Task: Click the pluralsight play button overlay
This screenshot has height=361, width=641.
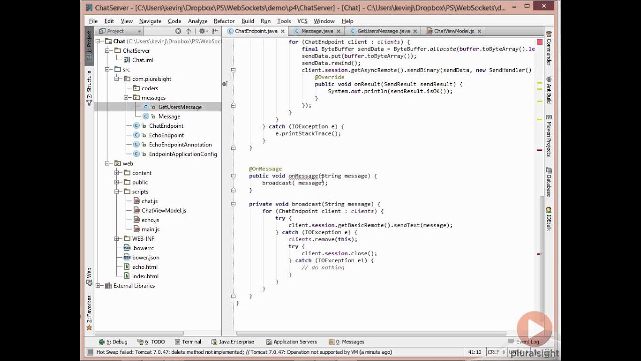Action: pyautogui.click(x=535, y=328)
